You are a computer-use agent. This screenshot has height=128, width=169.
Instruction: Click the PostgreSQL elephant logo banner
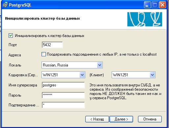(x=145, y=19)
